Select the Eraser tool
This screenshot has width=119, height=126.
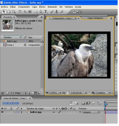[61, 12]
